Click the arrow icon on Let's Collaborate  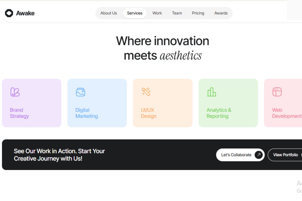258,155
